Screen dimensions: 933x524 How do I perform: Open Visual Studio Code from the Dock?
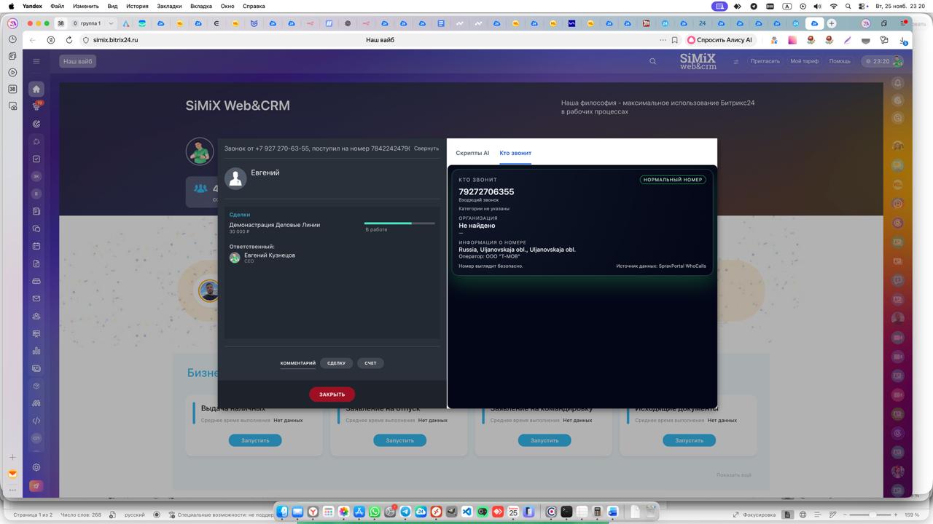click(x=467, y=512)
